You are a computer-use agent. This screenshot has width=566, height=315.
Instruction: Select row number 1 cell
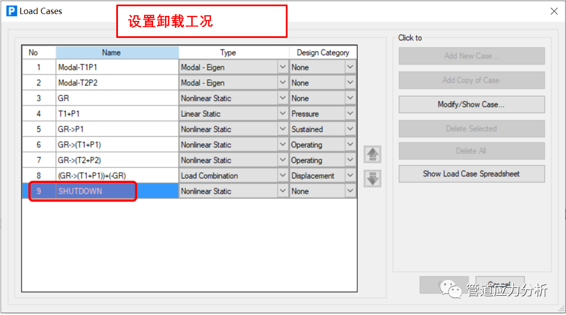[39, 67]
